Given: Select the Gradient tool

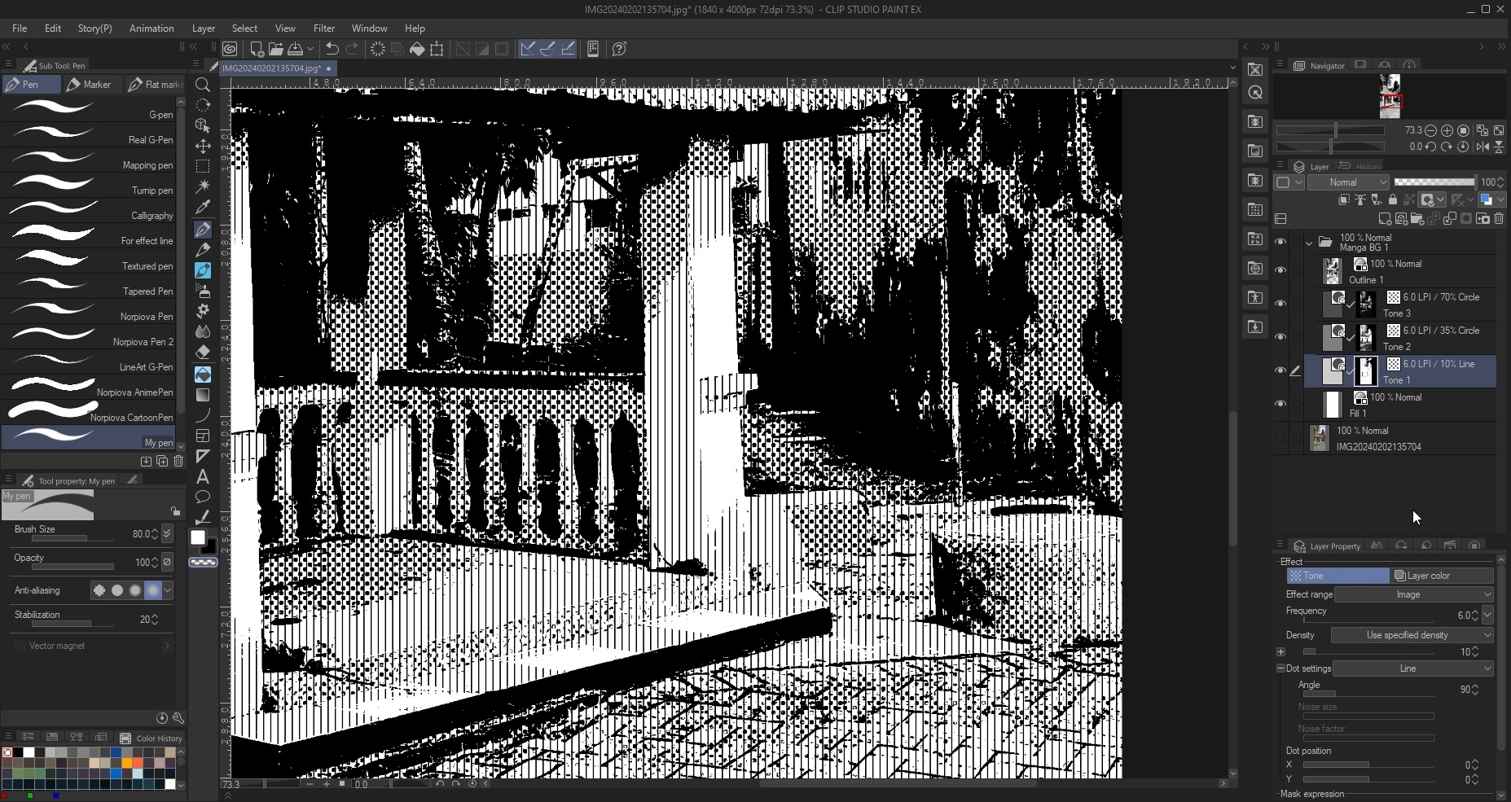Looking at the screenshot, I should coord(203,395).
